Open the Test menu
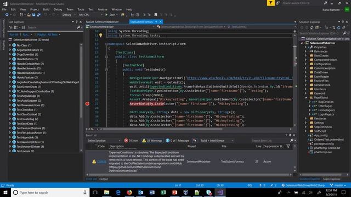Viewport: 351px width, 197px height. tap(91, 9)
